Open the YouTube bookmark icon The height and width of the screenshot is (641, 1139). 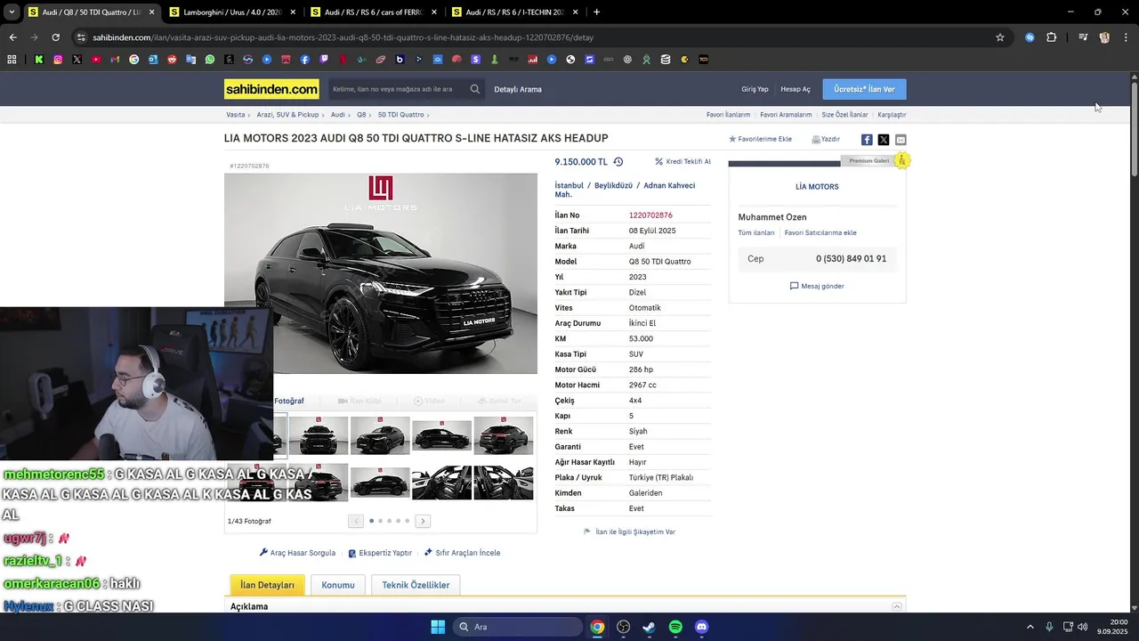pos(96,60)
